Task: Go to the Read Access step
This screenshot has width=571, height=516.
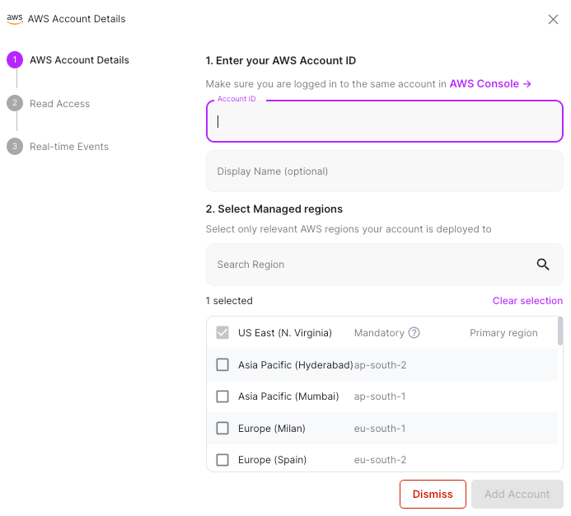Action: 59,104
